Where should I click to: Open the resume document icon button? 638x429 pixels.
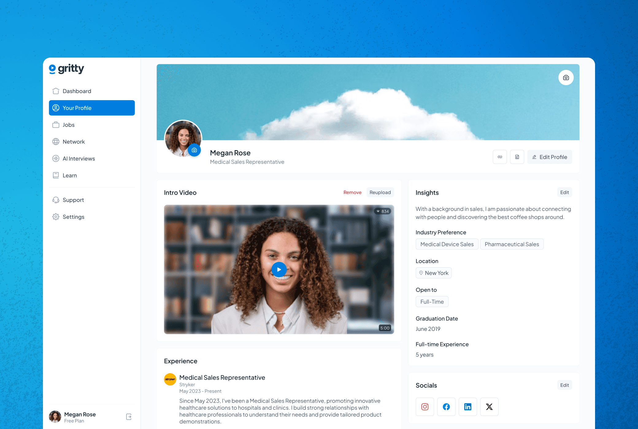click(x=517, y=157)
